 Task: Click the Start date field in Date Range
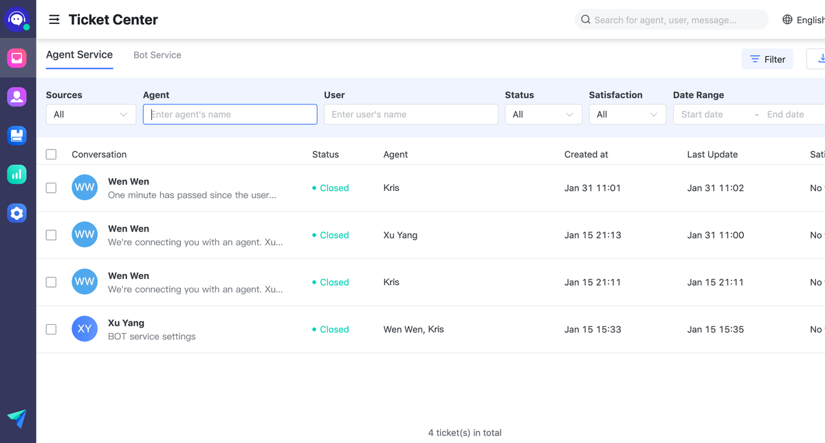pyautogui.click(x=712, y=115)
